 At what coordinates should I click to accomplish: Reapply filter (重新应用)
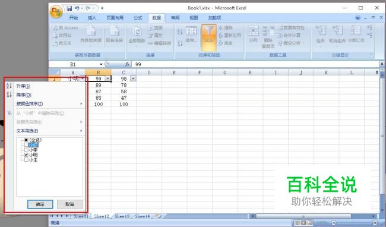(x=230, y=36)
